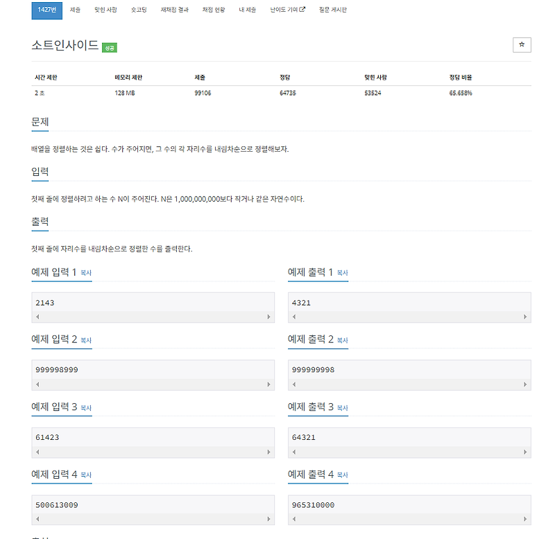Copy 예제 입력 3 using 복사 link
Screen dimensions: 555x539
tap(86, 408)
